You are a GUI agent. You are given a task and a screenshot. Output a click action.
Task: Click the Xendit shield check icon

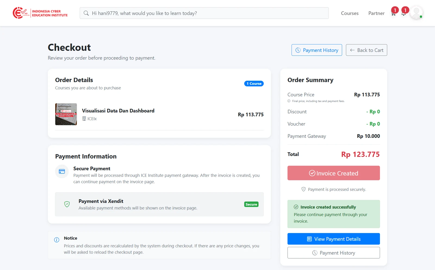tap(67, 204)
